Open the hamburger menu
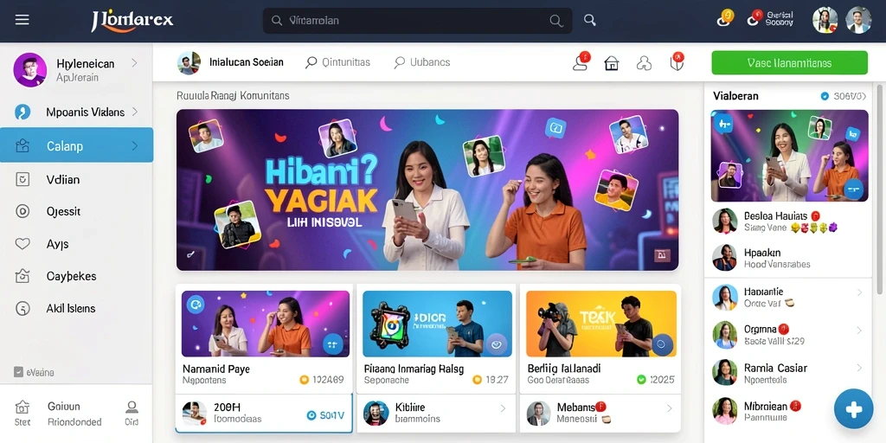Image resolution: width=886 pixels, height=443 pixels. coord(22,21)
